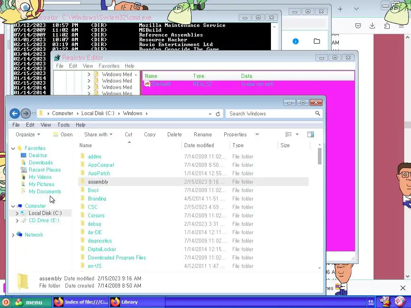411x308 pixels.
Task: Open a new Firefox tab
Action: coord(340,9)
